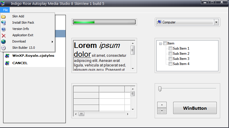This screenshot has width=229, height=128.
Task: Click the red X icon beside Application Exit
Action: tap(3, 36)
